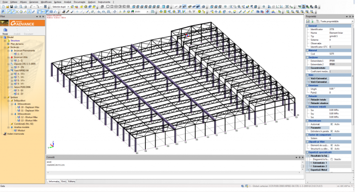Select 'Zapada CR1-1-3-2005' in tree
This screenshot has width=358, height=192.
pos(24,64)
